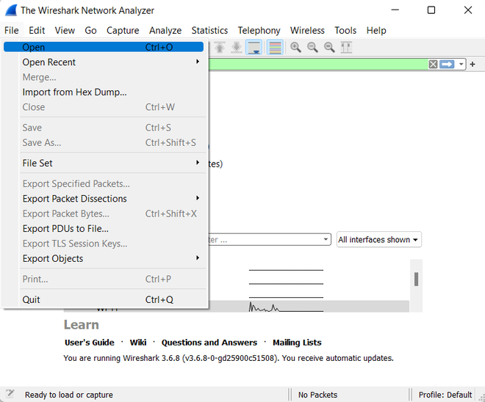Open the Wiki link
Viewport: 485px width, 402px height.
[x=138, y=343]
